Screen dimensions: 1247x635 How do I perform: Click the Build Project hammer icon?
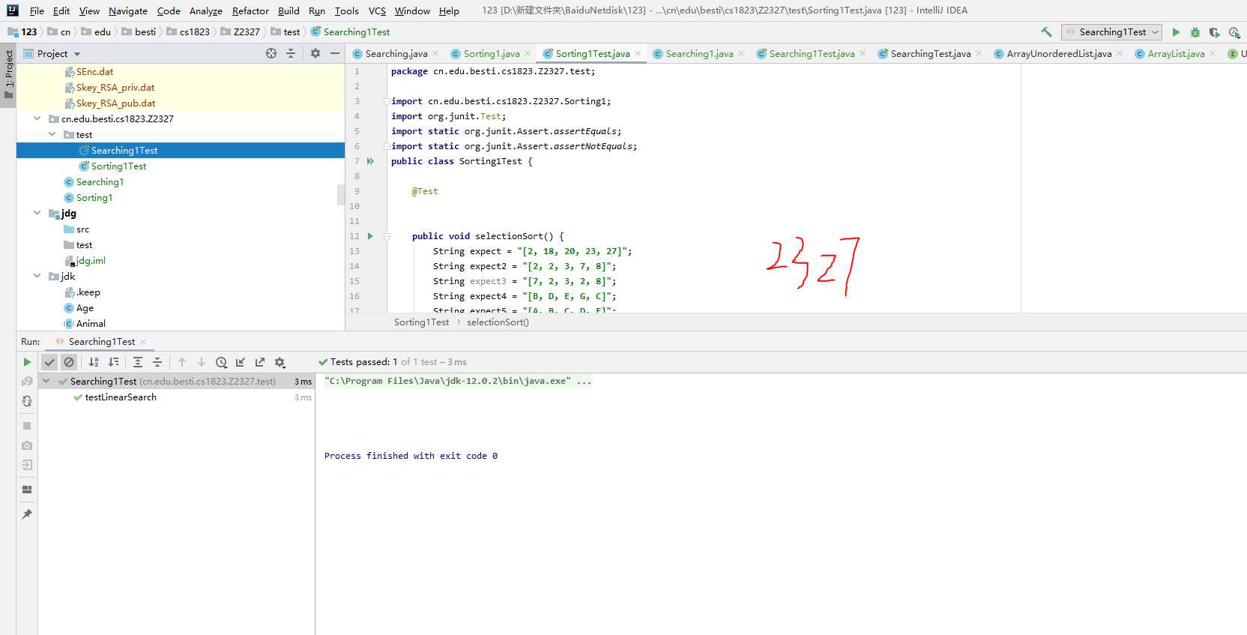tap(1046, 32)
